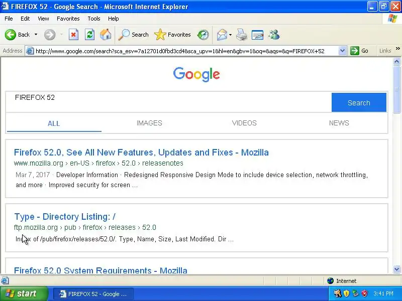Open the Back history dropdown arrow

[36, 35]
